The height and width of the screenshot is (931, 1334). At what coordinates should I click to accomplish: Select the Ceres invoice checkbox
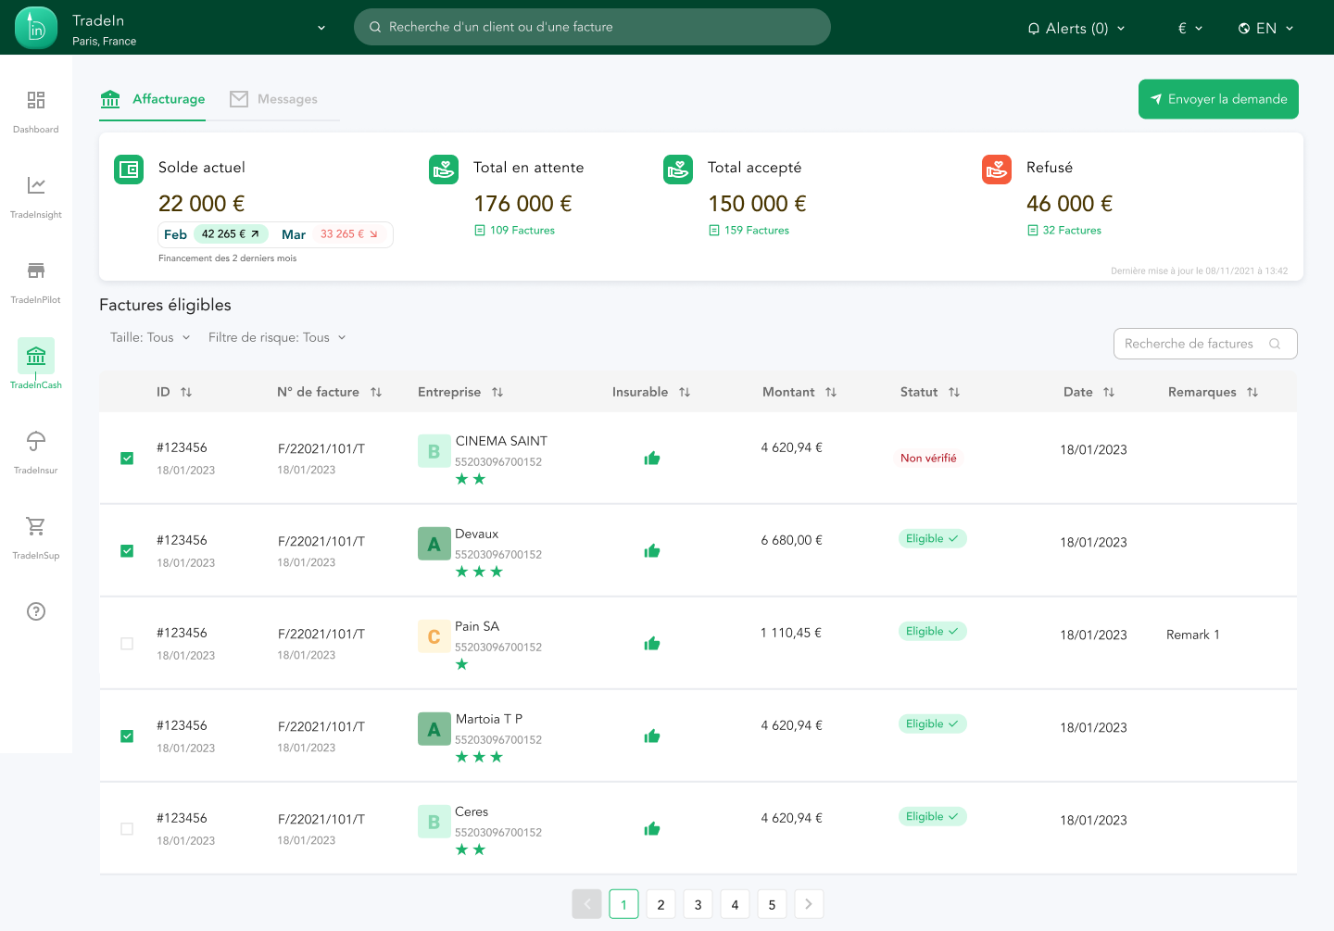tap(127, 829)
